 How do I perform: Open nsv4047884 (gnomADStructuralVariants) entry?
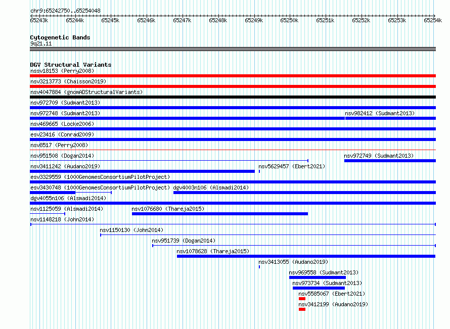[x=86, y=92]
